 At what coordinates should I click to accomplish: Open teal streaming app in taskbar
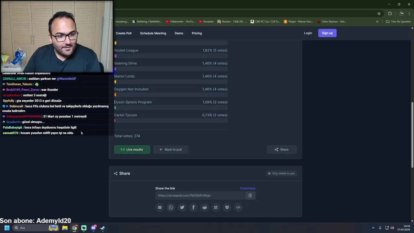coord(84,228)
